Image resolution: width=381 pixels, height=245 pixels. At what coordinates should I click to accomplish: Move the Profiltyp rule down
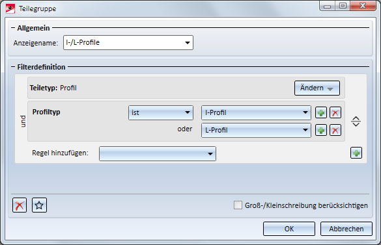356,124
